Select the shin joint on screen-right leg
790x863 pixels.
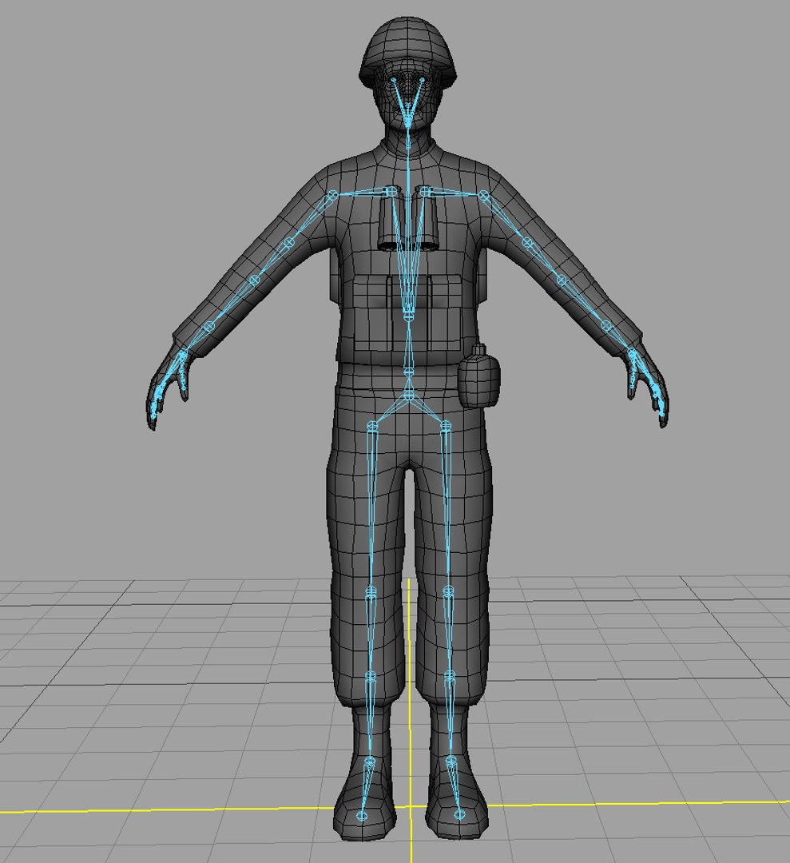tap(449, 677)
